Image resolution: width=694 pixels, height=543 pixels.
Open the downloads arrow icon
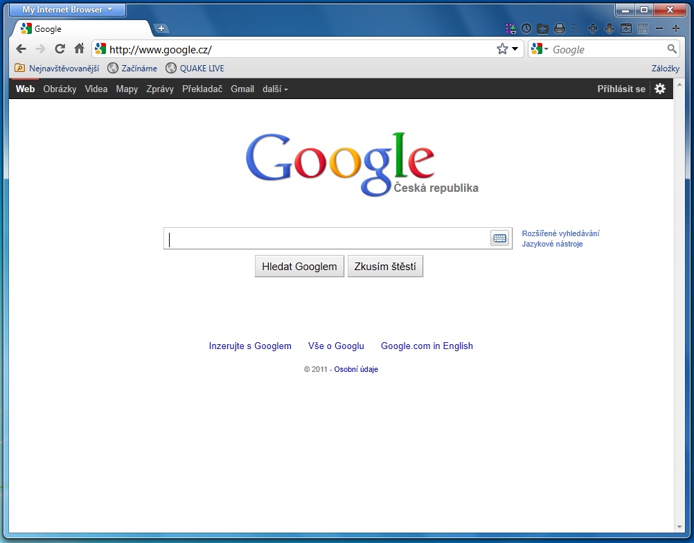(x=610, y=29)
